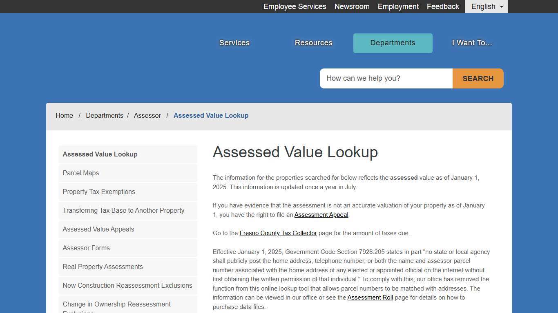Open New Construction Reassessment Exclusions
558x313 pixels.
tap(127, 285)
